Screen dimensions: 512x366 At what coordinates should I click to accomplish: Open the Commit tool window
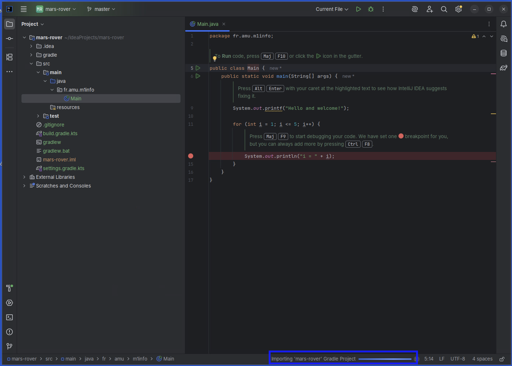[9, 39]
